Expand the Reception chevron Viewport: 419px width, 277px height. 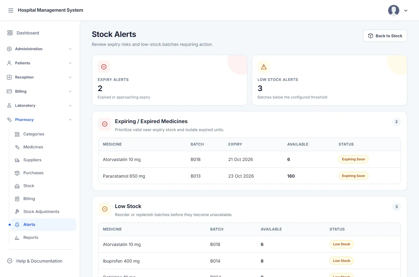70,77
